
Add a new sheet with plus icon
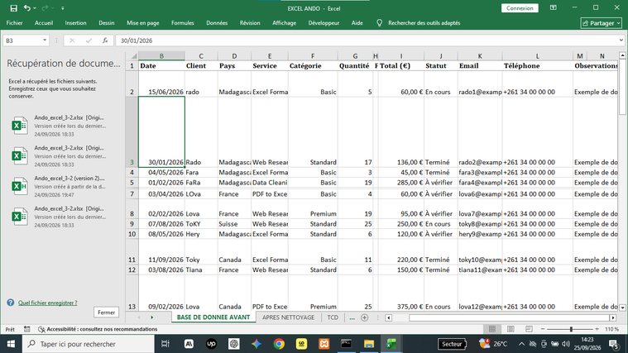pos(364,317)
